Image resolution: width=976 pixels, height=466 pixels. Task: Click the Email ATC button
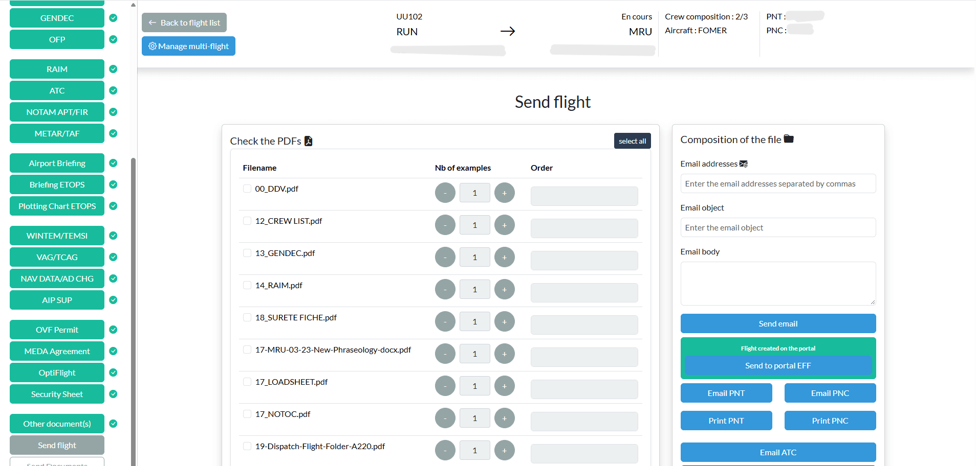pyautogui.click(x=778, y=452)
